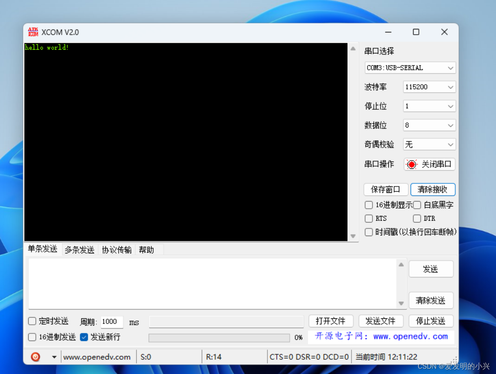Viewport: 496px width, 374px height.
Task: Click the red power icon in status bar
Action: [x=35, y=357]
